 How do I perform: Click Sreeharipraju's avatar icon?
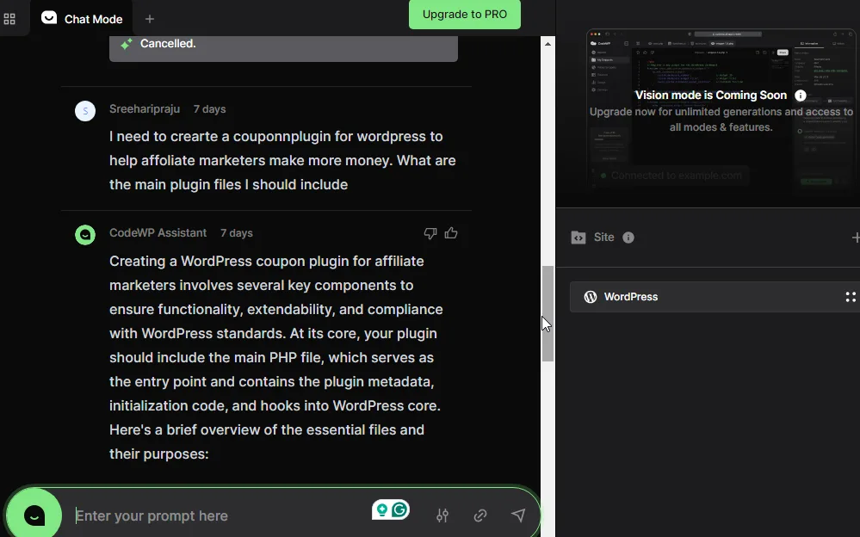tap(85, 111)
